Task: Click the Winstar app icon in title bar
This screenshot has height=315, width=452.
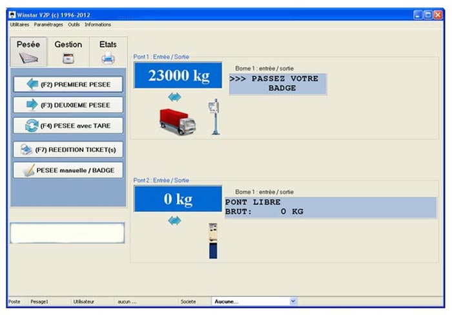Action: point(12,14)
